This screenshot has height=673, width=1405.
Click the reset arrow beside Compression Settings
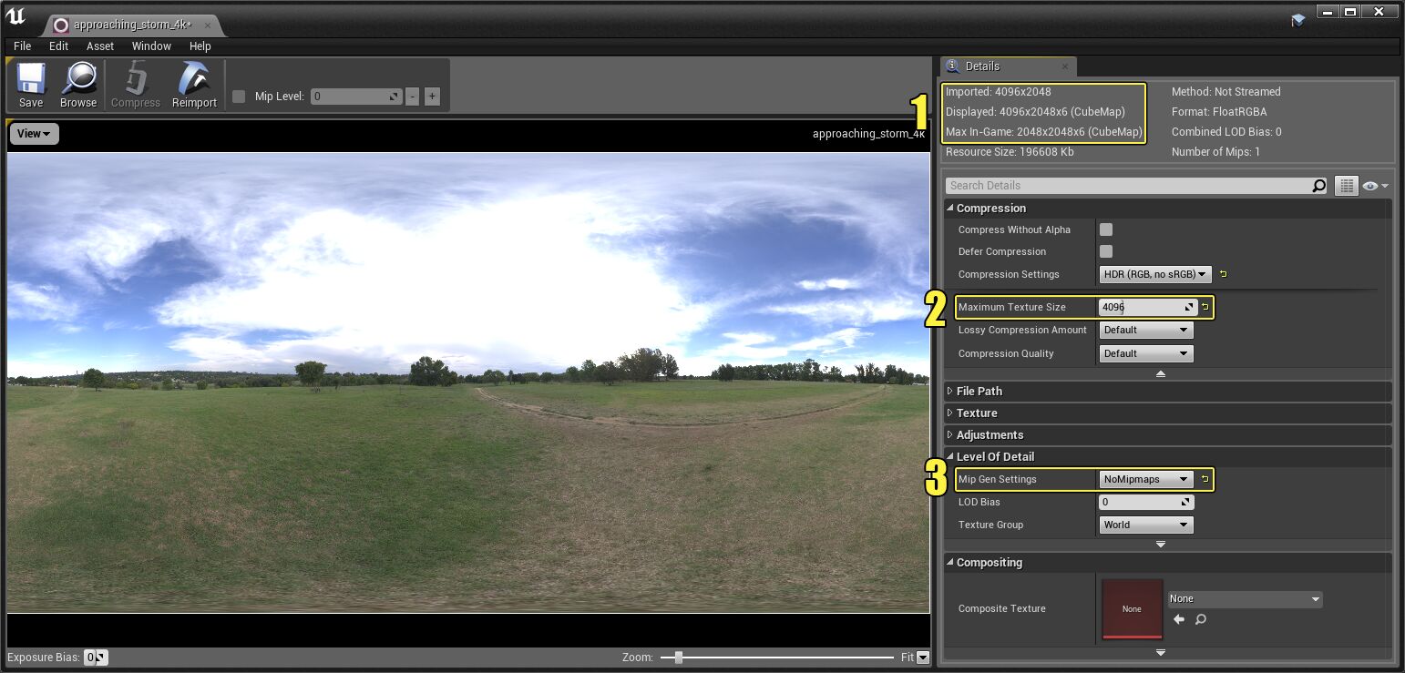click(1222, 273)
